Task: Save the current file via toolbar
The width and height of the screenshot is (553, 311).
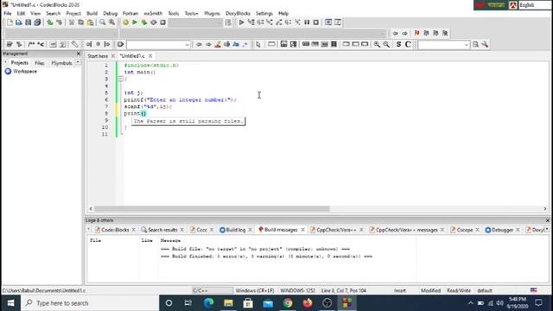Action: pyautogui.click(x=28, y=22)
